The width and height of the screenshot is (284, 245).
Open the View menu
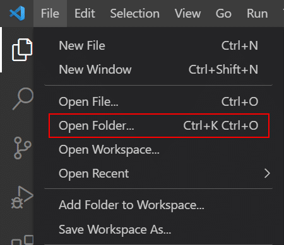click(187, 13)
